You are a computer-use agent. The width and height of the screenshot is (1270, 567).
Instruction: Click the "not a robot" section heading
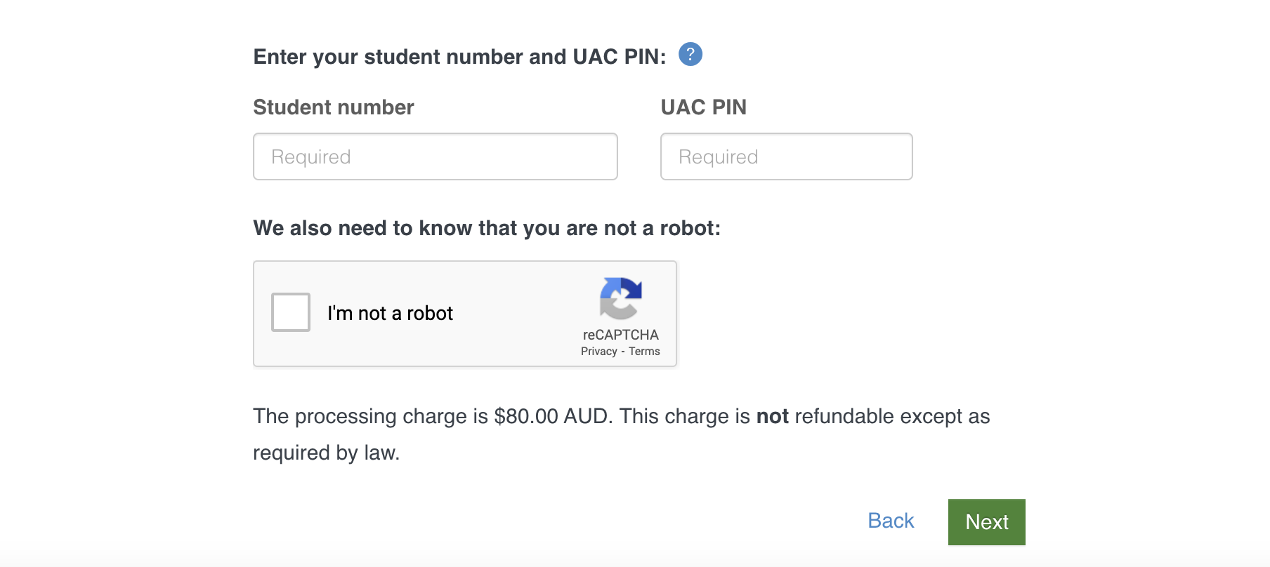pyautogui.click(x=486, y=228)
